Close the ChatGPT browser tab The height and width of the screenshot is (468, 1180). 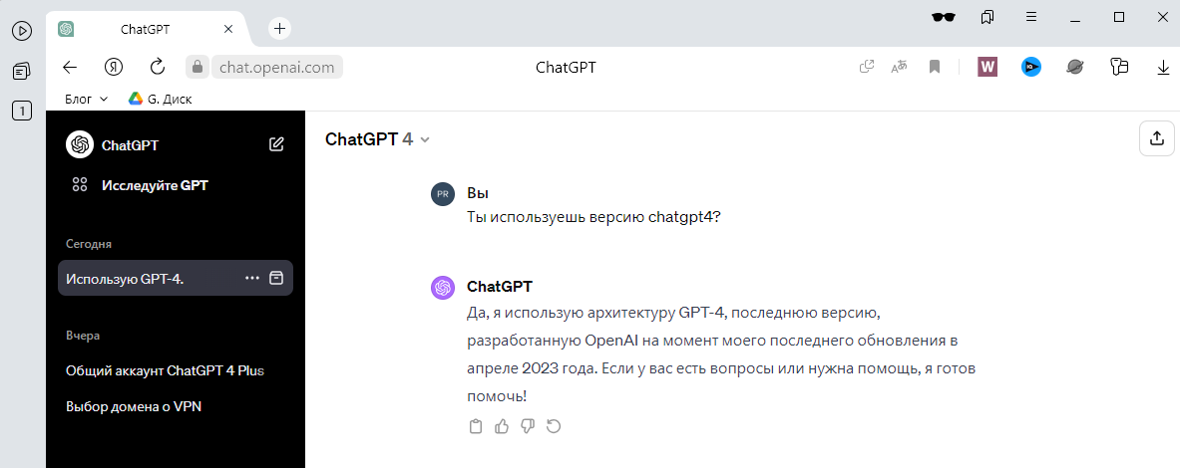(229, 29)
